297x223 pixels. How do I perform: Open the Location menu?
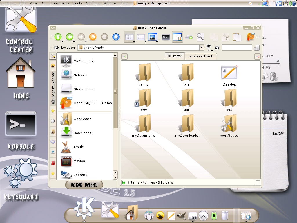click(8, 3)
